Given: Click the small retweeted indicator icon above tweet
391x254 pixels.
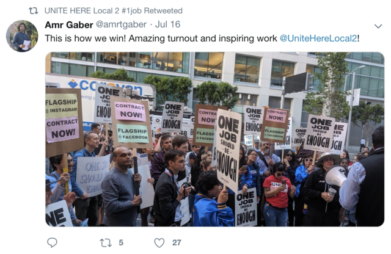Looking at the screenshot, I should coord(34,11).
